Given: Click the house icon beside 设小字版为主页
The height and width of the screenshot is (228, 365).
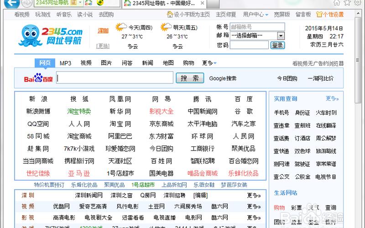Looking at the screenshot, I should tap(170, 14).
